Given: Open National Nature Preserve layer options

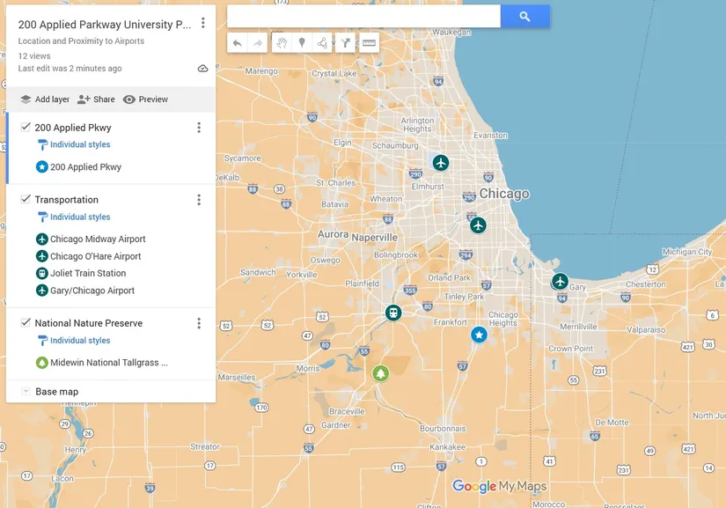Looking at the screenshot, I should (199, 323).
